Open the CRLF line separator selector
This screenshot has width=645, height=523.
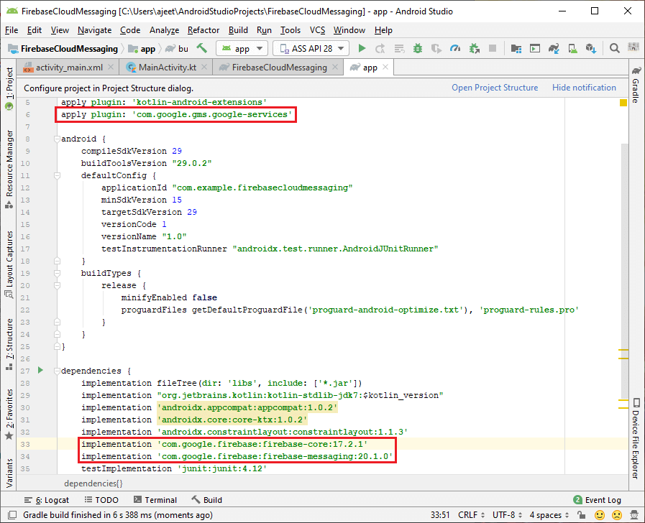[471, 515]
